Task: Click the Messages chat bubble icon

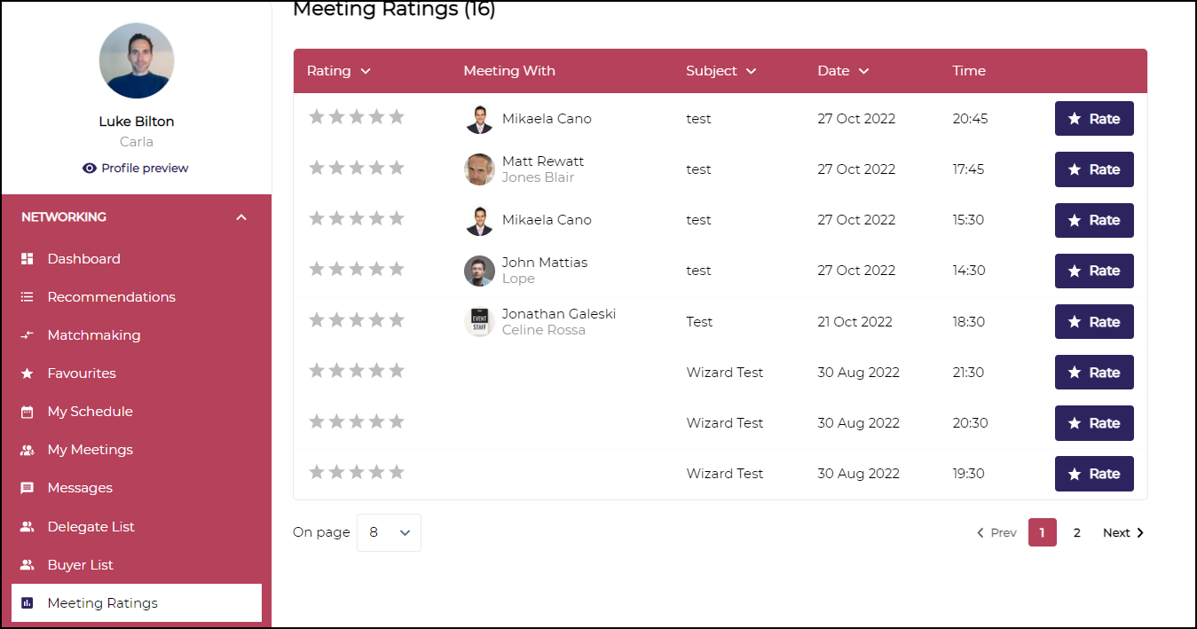Action: (x=28, y=488)
